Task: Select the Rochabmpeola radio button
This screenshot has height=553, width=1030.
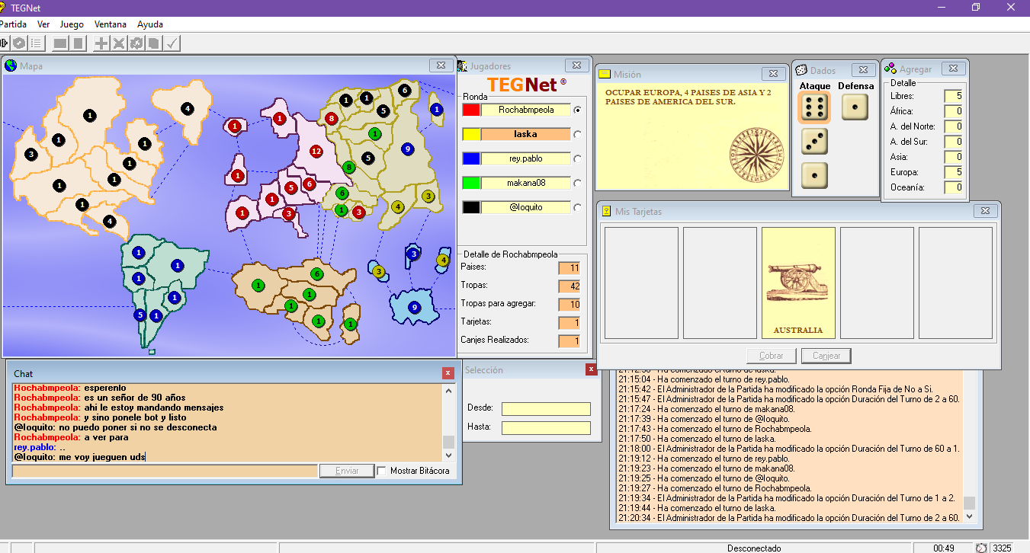Action: point(577,110)
